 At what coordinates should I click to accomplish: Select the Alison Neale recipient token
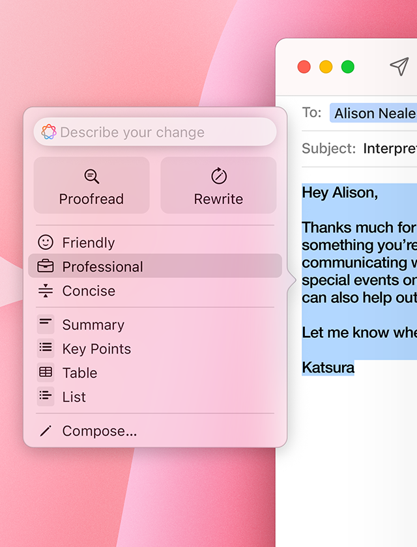tap(374, 113)
